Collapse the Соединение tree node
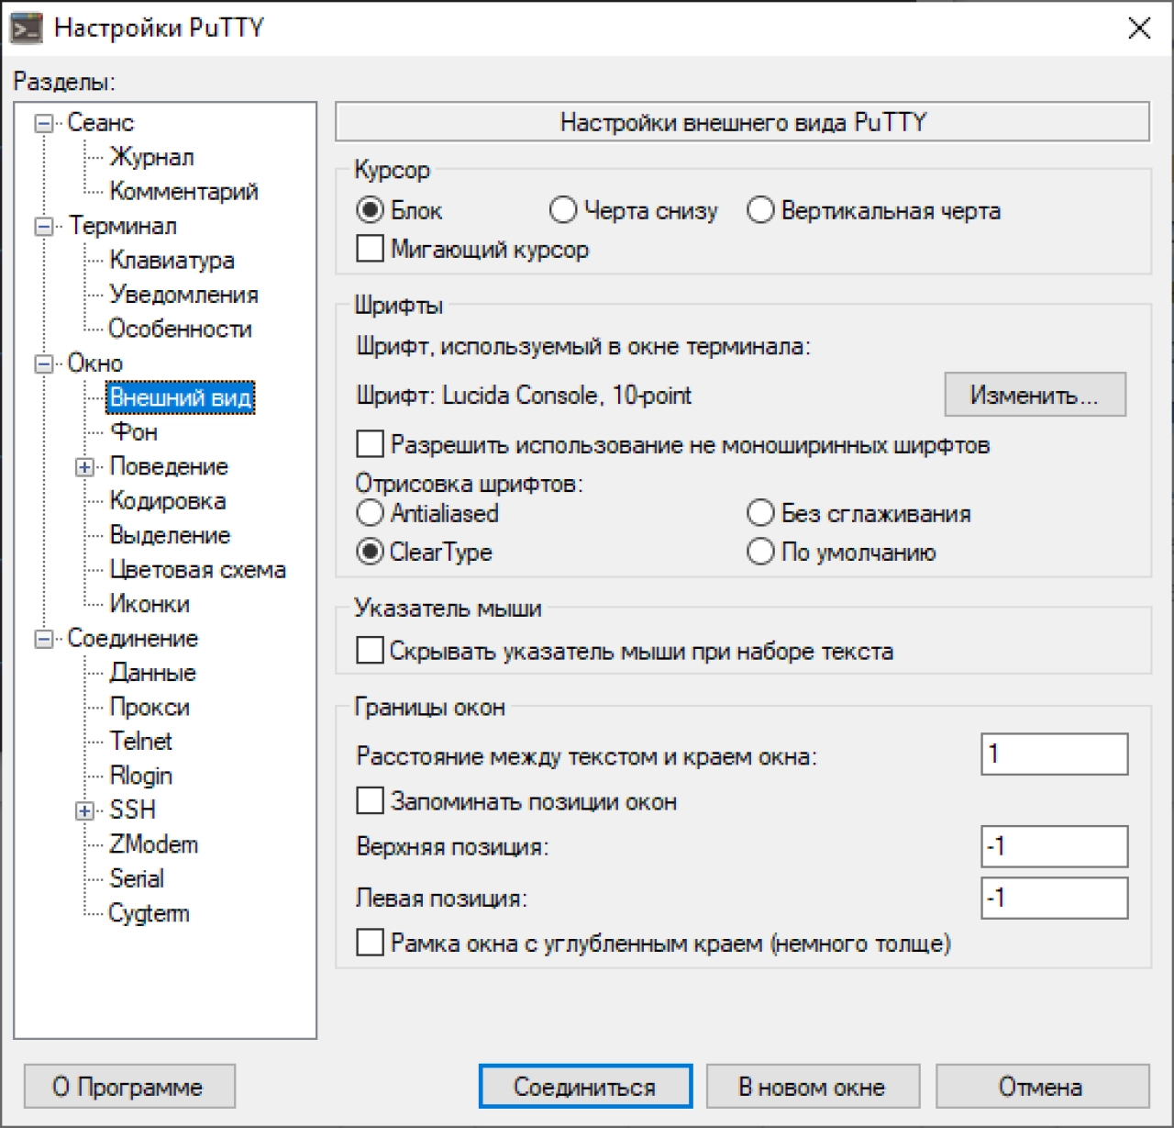 43,639
